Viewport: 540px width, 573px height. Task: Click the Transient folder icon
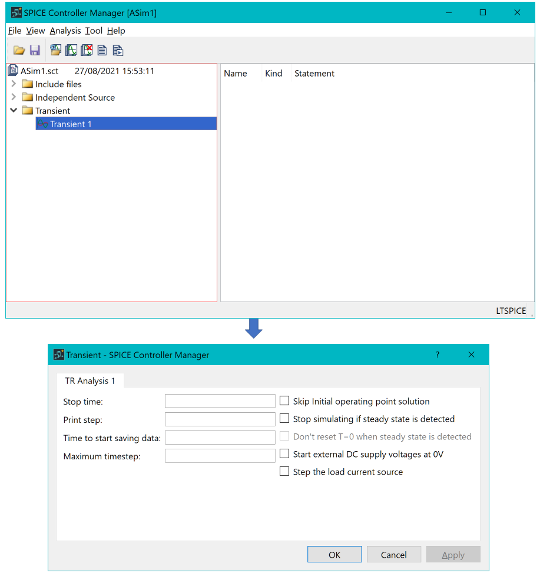tap(28, 110)
